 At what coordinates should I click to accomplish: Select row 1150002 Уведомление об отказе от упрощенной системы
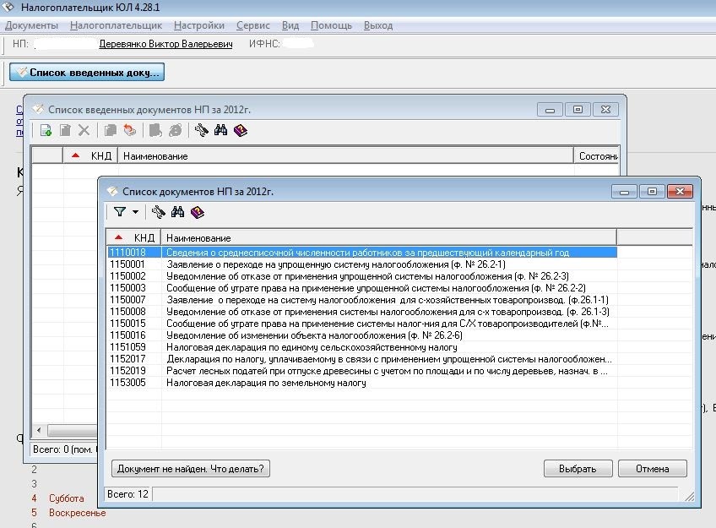(362, 276)
